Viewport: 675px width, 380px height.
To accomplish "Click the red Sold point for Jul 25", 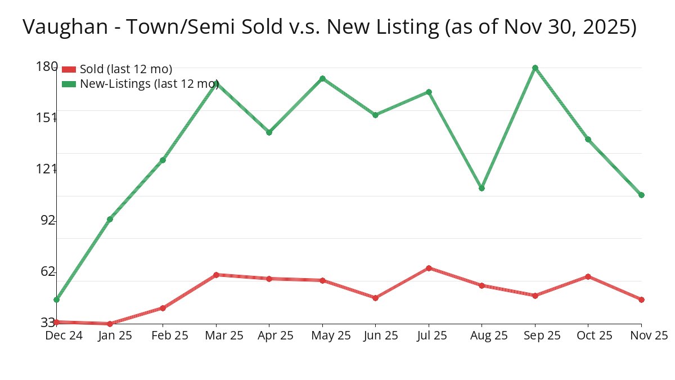I will 429,268.
